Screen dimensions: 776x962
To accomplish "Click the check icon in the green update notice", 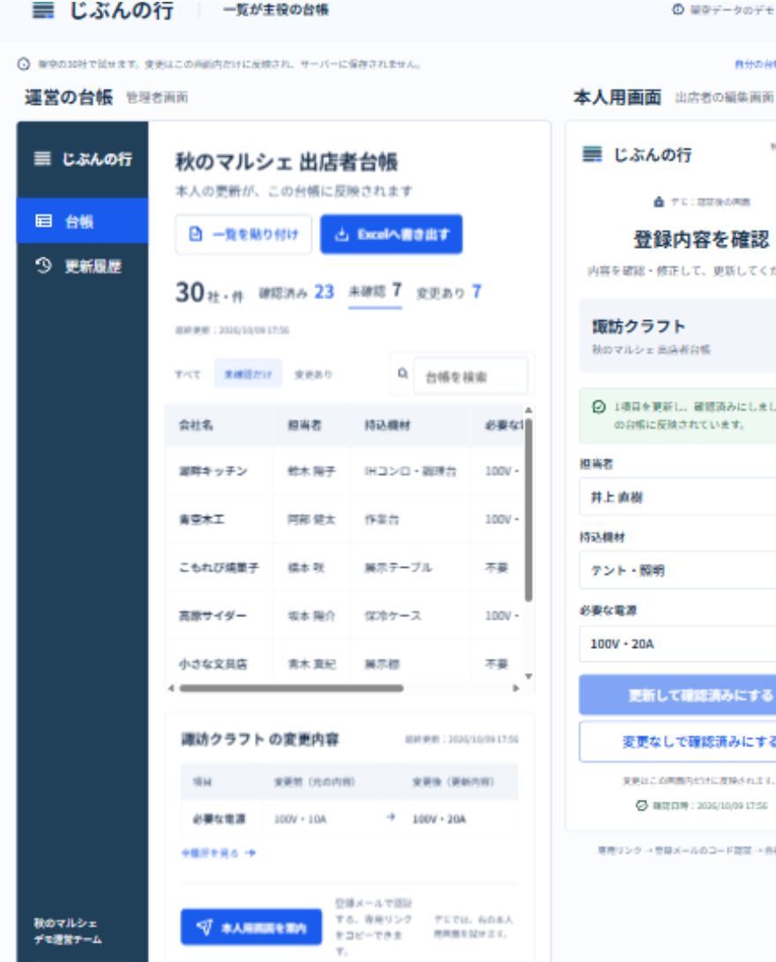I will pyautogui.click(x=599, y=406).
